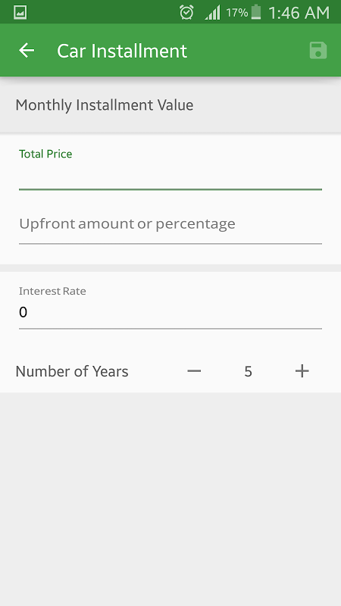Click the save floppy disk icon
Viewport: 341px width, 606px height.
click(318, 51)
